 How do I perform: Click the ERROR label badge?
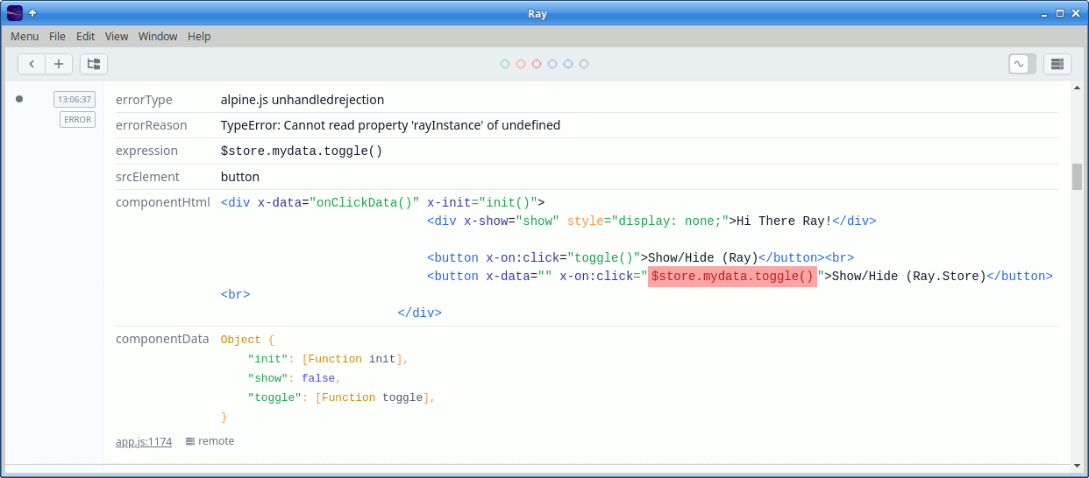point(77,120)
